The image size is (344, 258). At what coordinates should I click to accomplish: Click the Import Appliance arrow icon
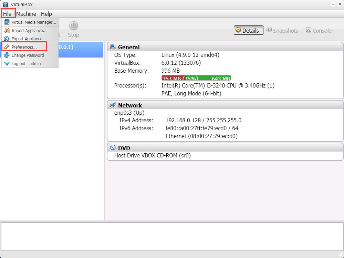pyautogui.click(x=7, y=31)
